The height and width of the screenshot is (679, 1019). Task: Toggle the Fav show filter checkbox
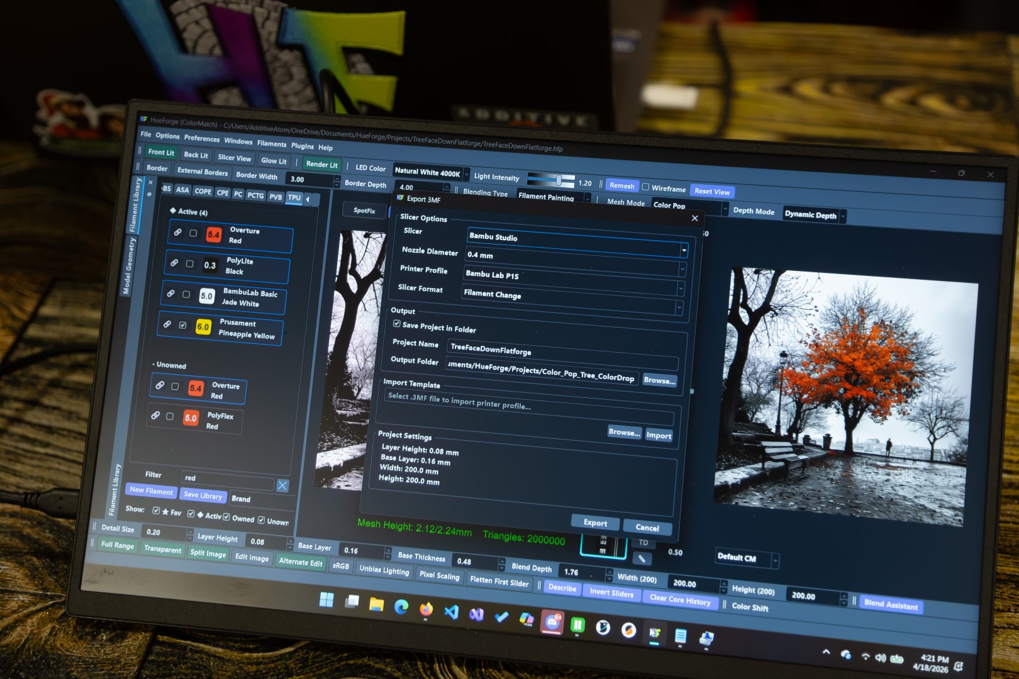point(156,511)
